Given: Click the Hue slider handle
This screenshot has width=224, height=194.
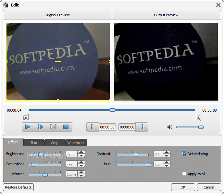Looking at the screenshot, I should pos(148,165).
